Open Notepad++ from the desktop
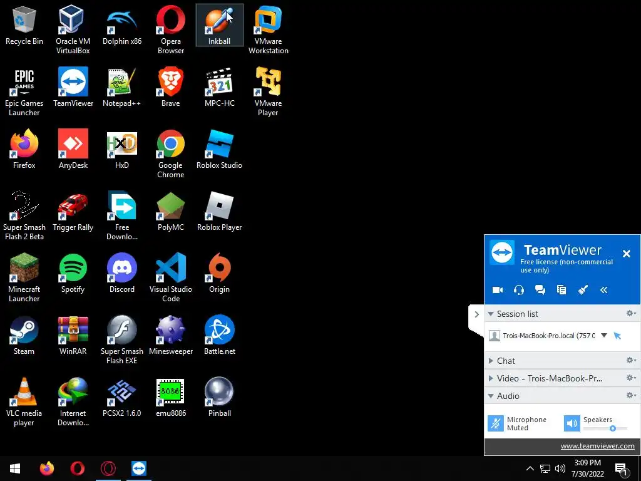The width and height of the screenshot is (641, 481). coord(122,87)
